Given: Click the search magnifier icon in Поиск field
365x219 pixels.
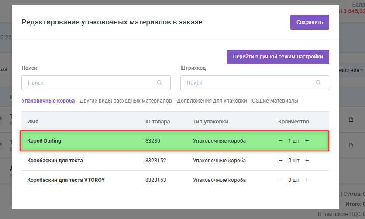Looking at the screenshot, I should [x=160, y=82].
